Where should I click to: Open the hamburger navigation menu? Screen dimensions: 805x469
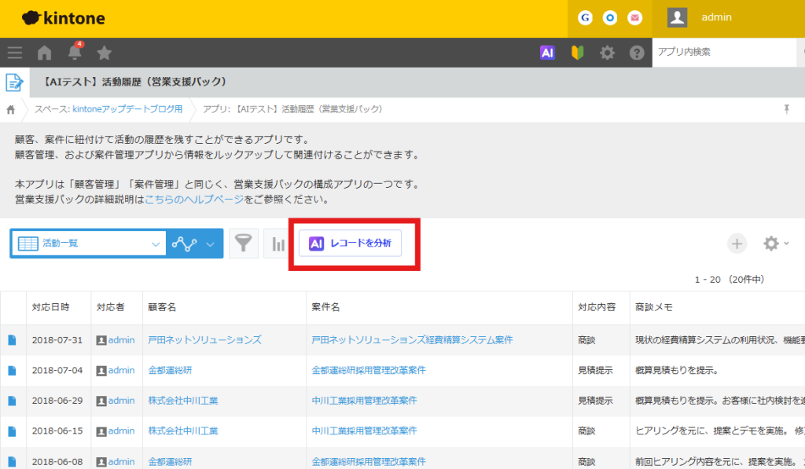[x=14, y=53]
